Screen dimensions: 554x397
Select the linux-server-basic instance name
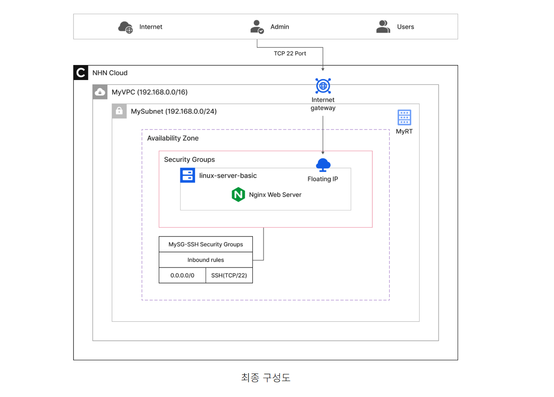228,176
